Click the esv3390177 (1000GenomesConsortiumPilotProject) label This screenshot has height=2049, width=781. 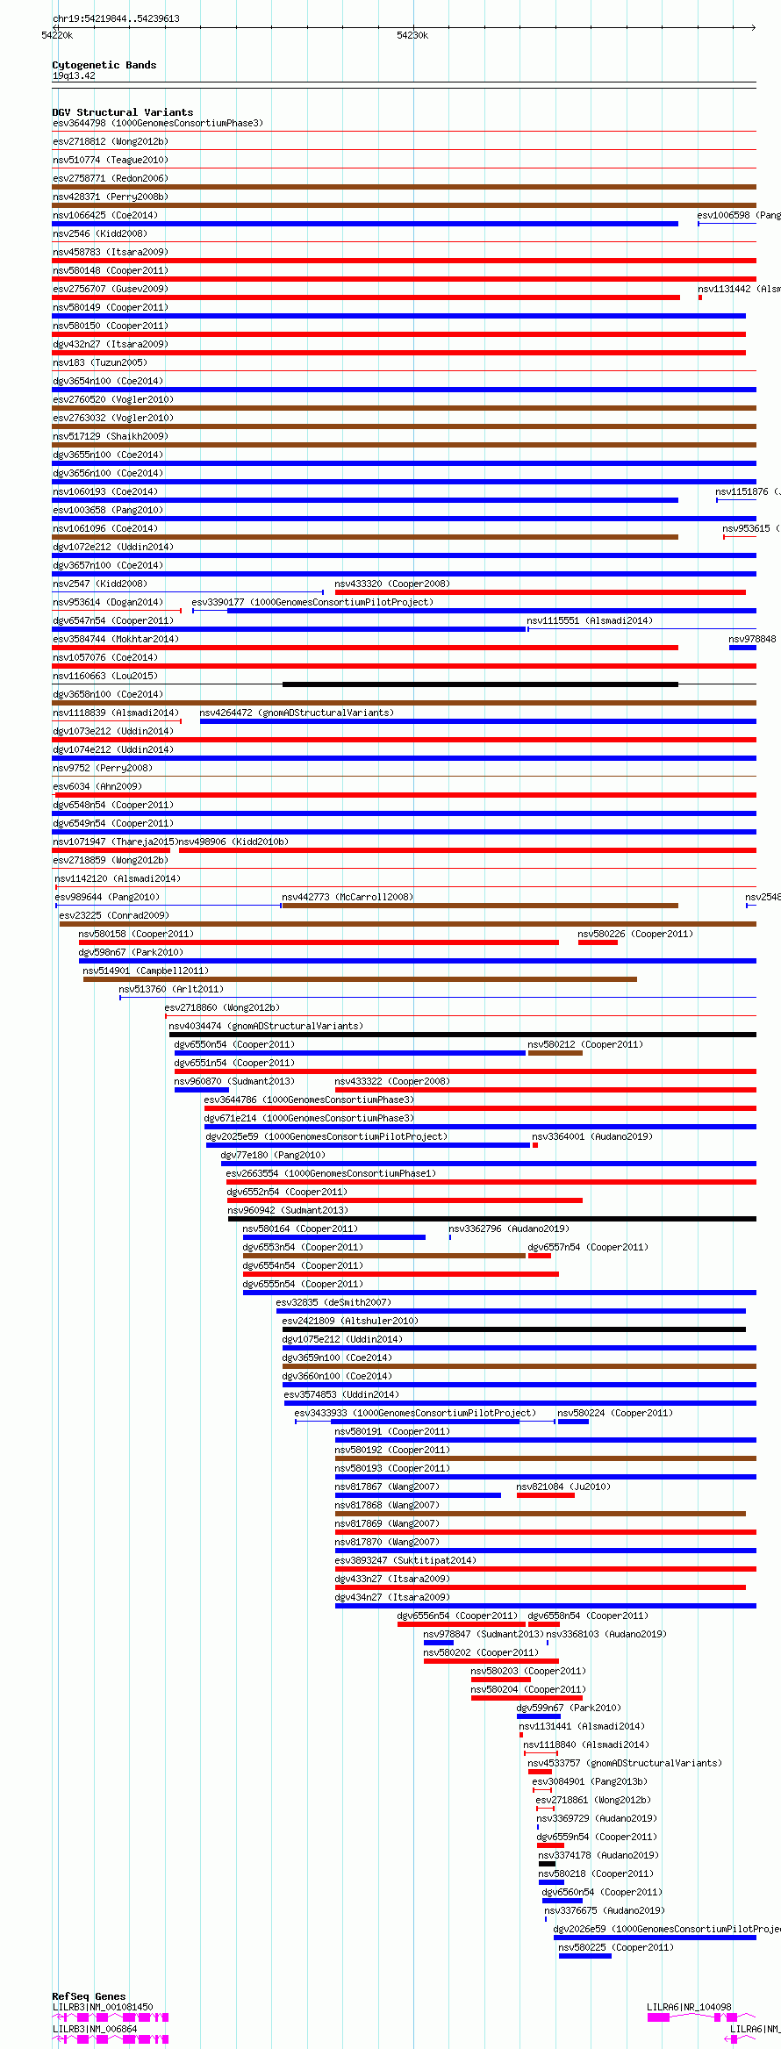coord(312,602)
